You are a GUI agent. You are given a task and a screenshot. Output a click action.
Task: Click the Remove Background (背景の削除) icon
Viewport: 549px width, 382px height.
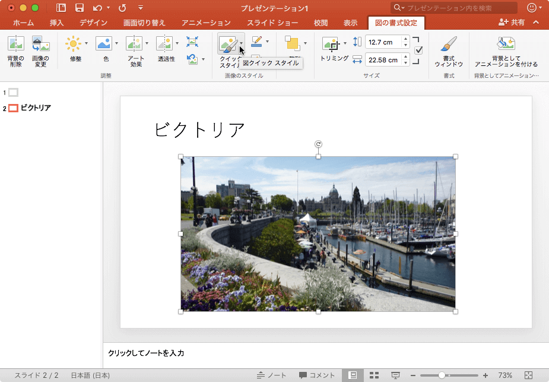point(15,45)
